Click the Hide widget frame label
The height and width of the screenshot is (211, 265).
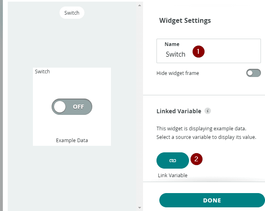[x=178, y=73]
